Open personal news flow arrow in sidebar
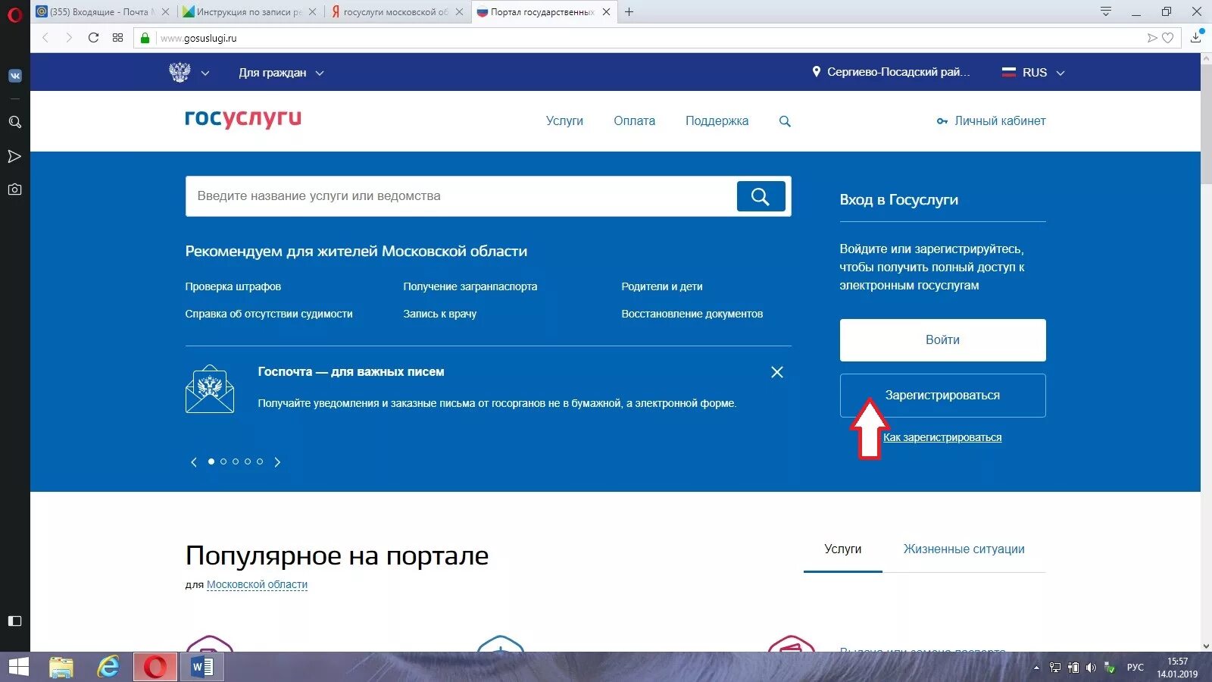1212x682 pixels. (x=14, y=156)
